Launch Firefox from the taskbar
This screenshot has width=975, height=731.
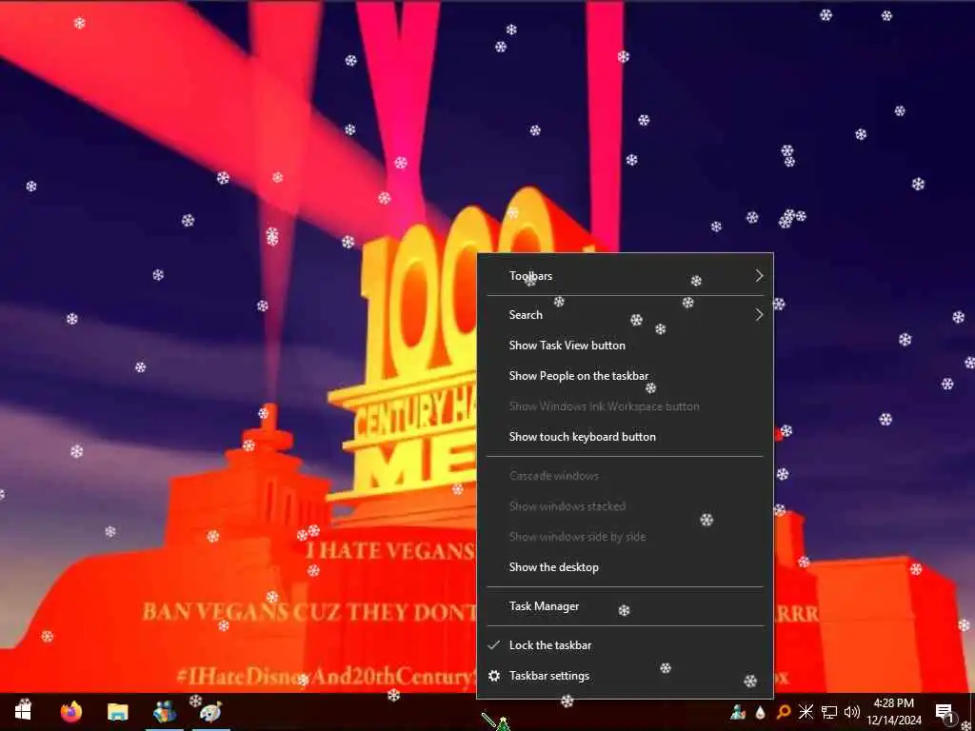click(71, 711)
